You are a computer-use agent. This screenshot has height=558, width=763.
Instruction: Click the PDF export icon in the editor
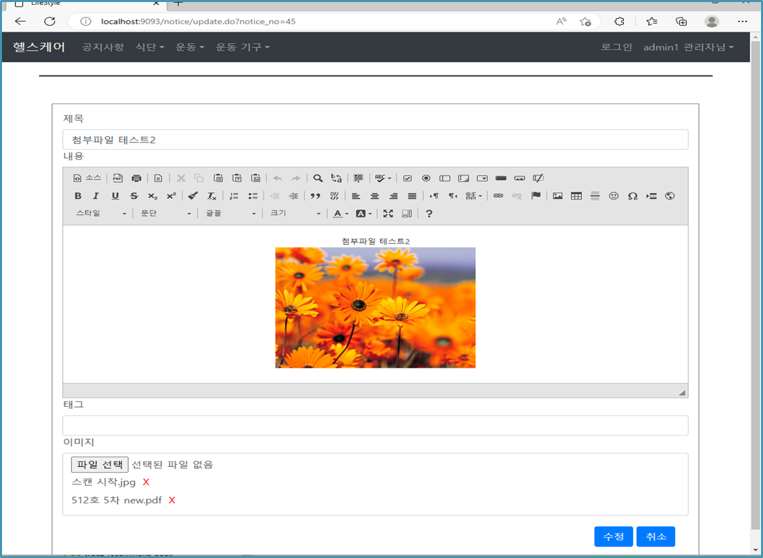point(118,178)
